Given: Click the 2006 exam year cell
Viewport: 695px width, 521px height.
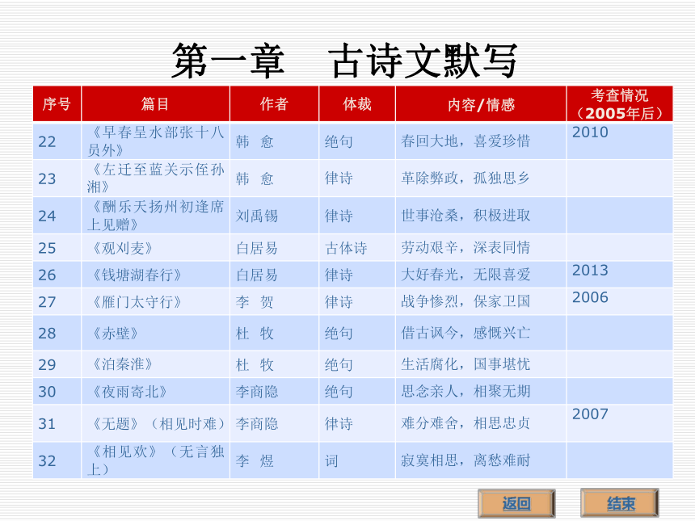Looking at the screenshot, I should click(x=620, y=302).
